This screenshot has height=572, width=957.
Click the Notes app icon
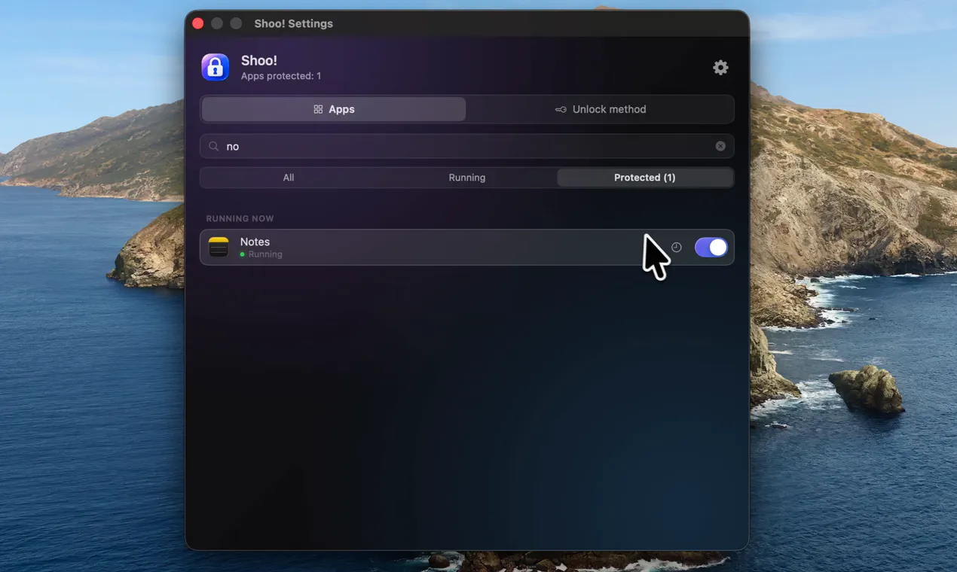pyautogui.click(x=219, y=247)
